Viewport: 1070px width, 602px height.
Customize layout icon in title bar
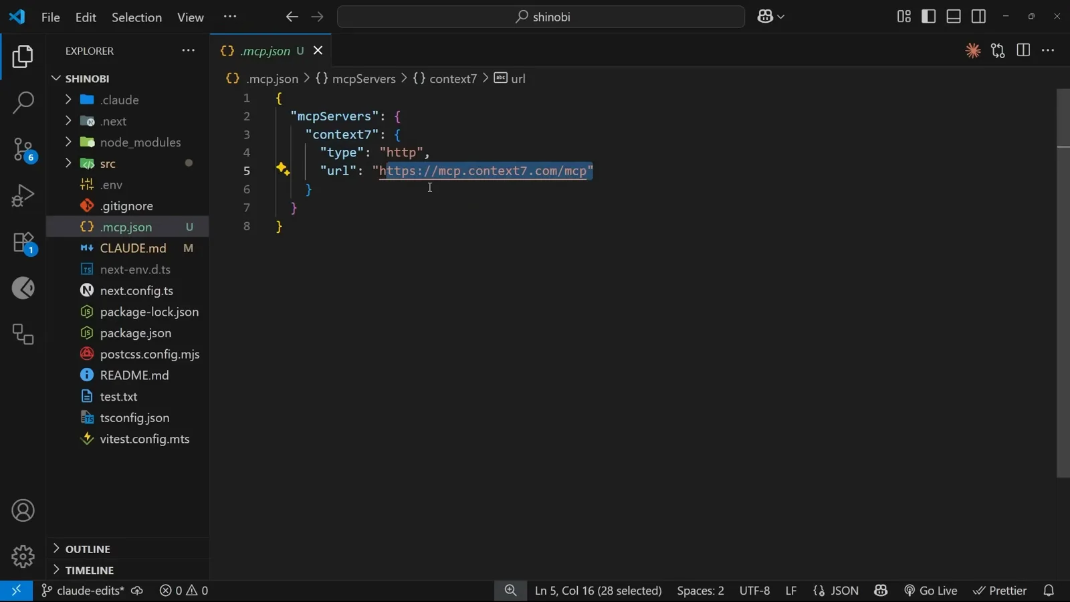[x=903, y=17]
